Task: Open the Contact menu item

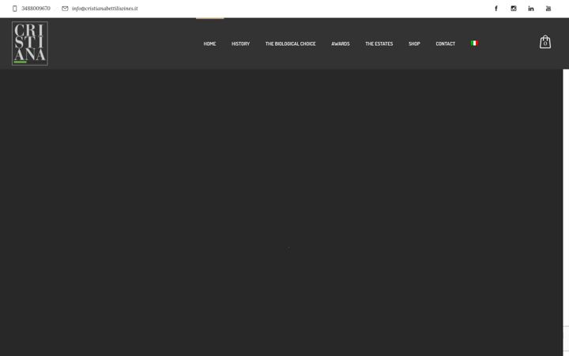Action: coord(445,44)
